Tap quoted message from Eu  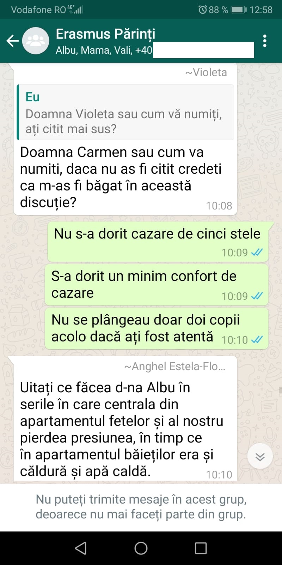(x=125, y=112)
